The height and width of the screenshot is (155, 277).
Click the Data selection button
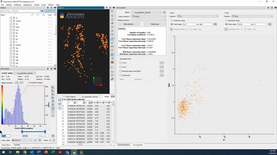(x=129, y=24)
